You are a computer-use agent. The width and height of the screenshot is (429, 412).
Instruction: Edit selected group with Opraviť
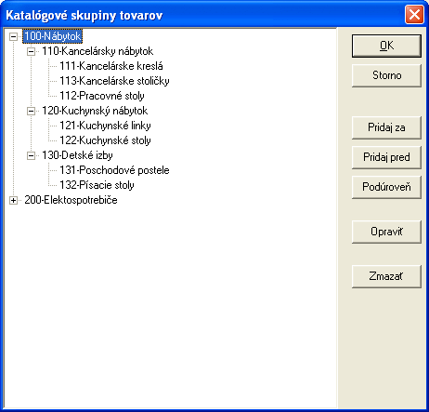386,232
